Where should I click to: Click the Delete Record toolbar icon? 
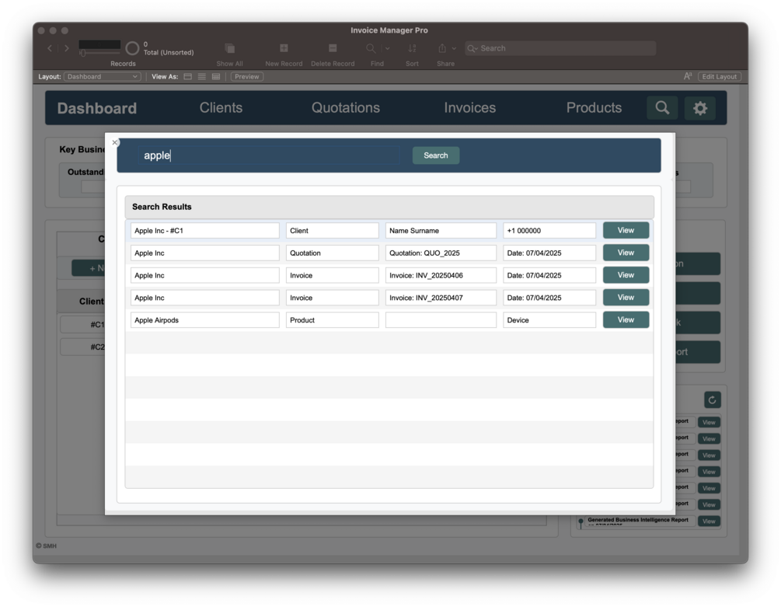pos(333,48)
